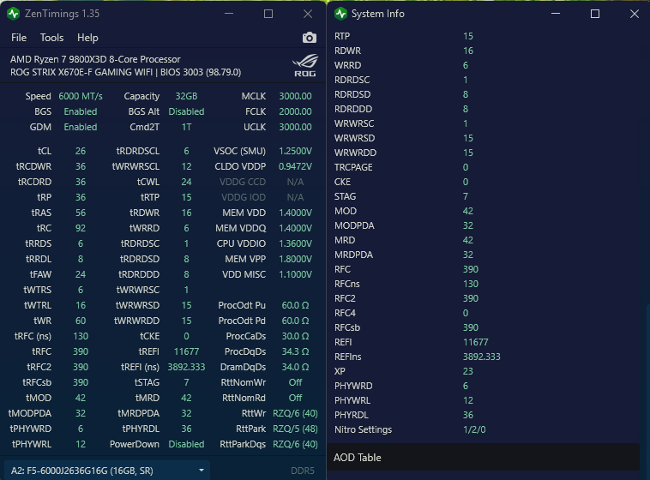Viewport: 650px width, 480px height.
Task: Minimize the System Info window
Action: 555,14
